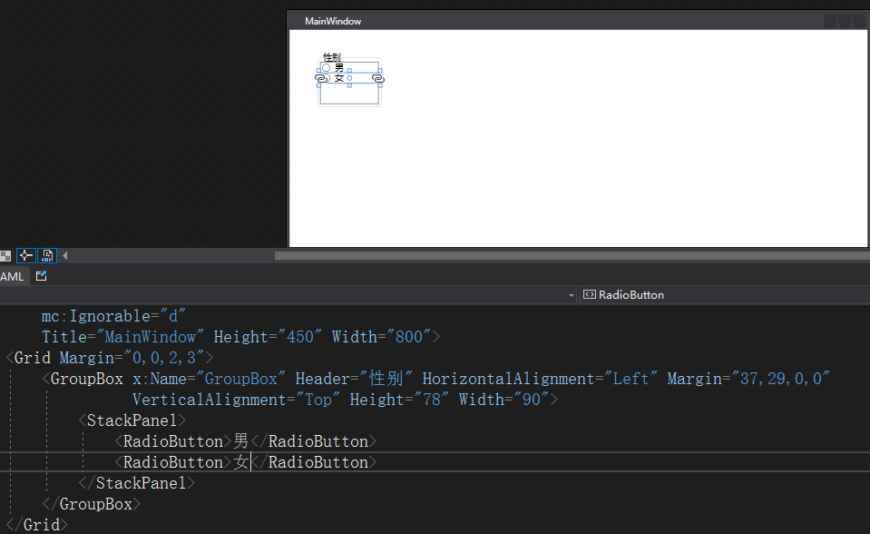Viewport: 870px width, 534px height.
Task: Click the left margin link icon
Action: click(x=322, y=79)
